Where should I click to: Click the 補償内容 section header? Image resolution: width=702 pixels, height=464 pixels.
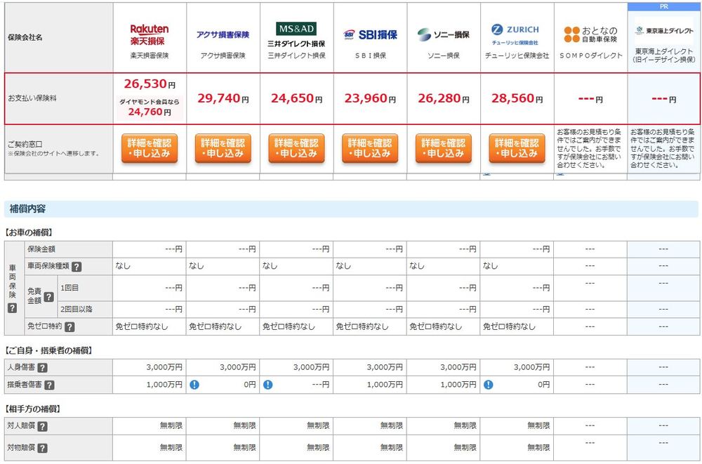[x=351, y=209]
